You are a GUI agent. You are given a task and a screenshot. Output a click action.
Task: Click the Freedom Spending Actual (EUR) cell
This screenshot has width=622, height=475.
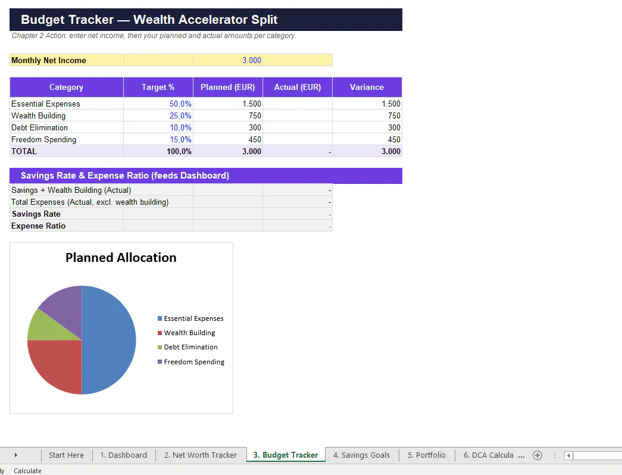click(x=298, y=139)
